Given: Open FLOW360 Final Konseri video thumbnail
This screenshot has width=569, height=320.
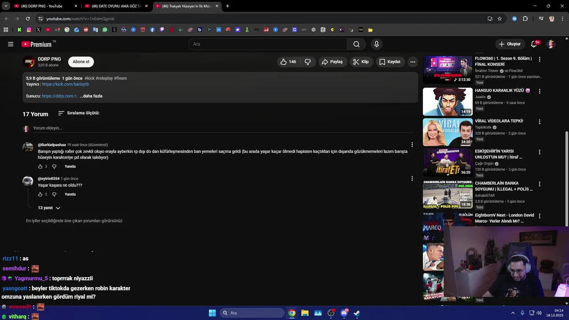Looking at the screenshot, I should tap(447, 69).
